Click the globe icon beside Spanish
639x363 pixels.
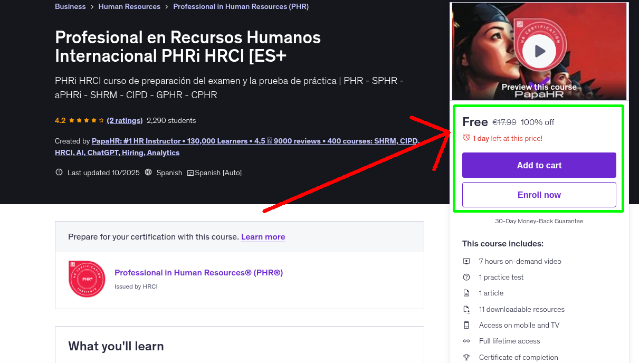(x=148, y=173)
